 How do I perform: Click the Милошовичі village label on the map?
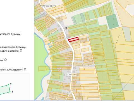[48, 6]
